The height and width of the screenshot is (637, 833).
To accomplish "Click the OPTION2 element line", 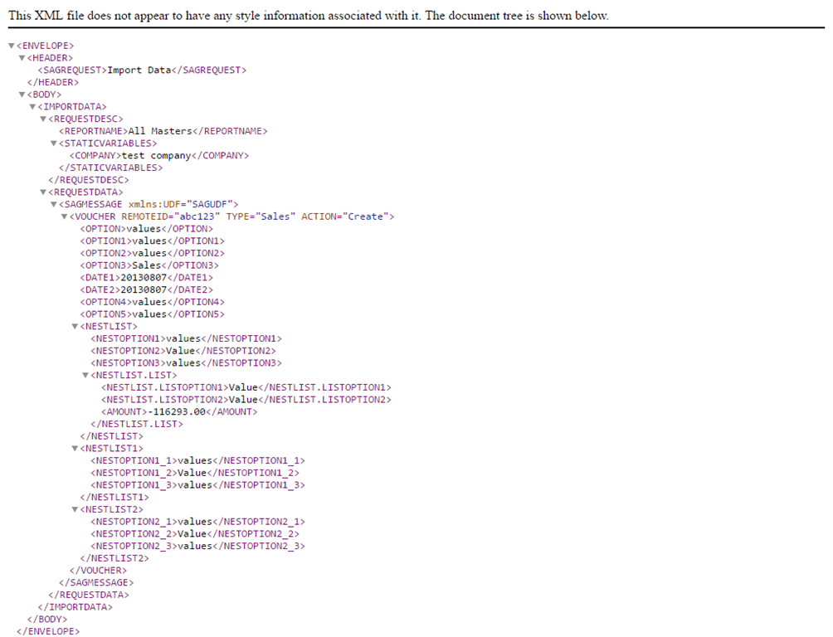I will coord(153,254).
